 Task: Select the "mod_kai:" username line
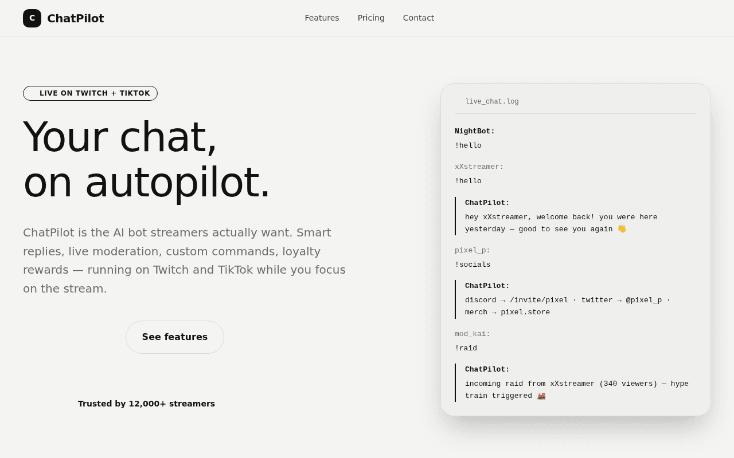[x=473, y=334]
